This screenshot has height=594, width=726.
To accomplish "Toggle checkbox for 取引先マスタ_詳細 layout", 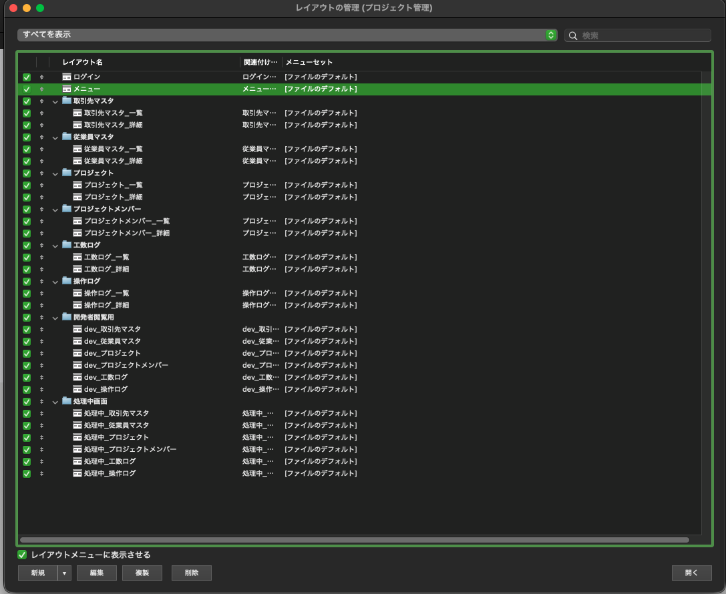I will (x=27, y=125).
